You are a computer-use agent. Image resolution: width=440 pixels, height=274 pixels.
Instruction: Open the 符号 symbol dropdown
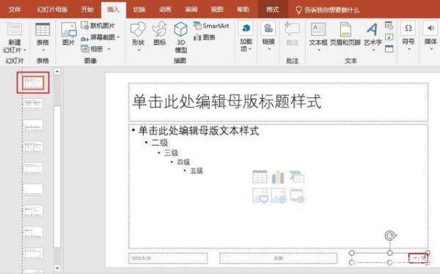click(x=408, y=37)
